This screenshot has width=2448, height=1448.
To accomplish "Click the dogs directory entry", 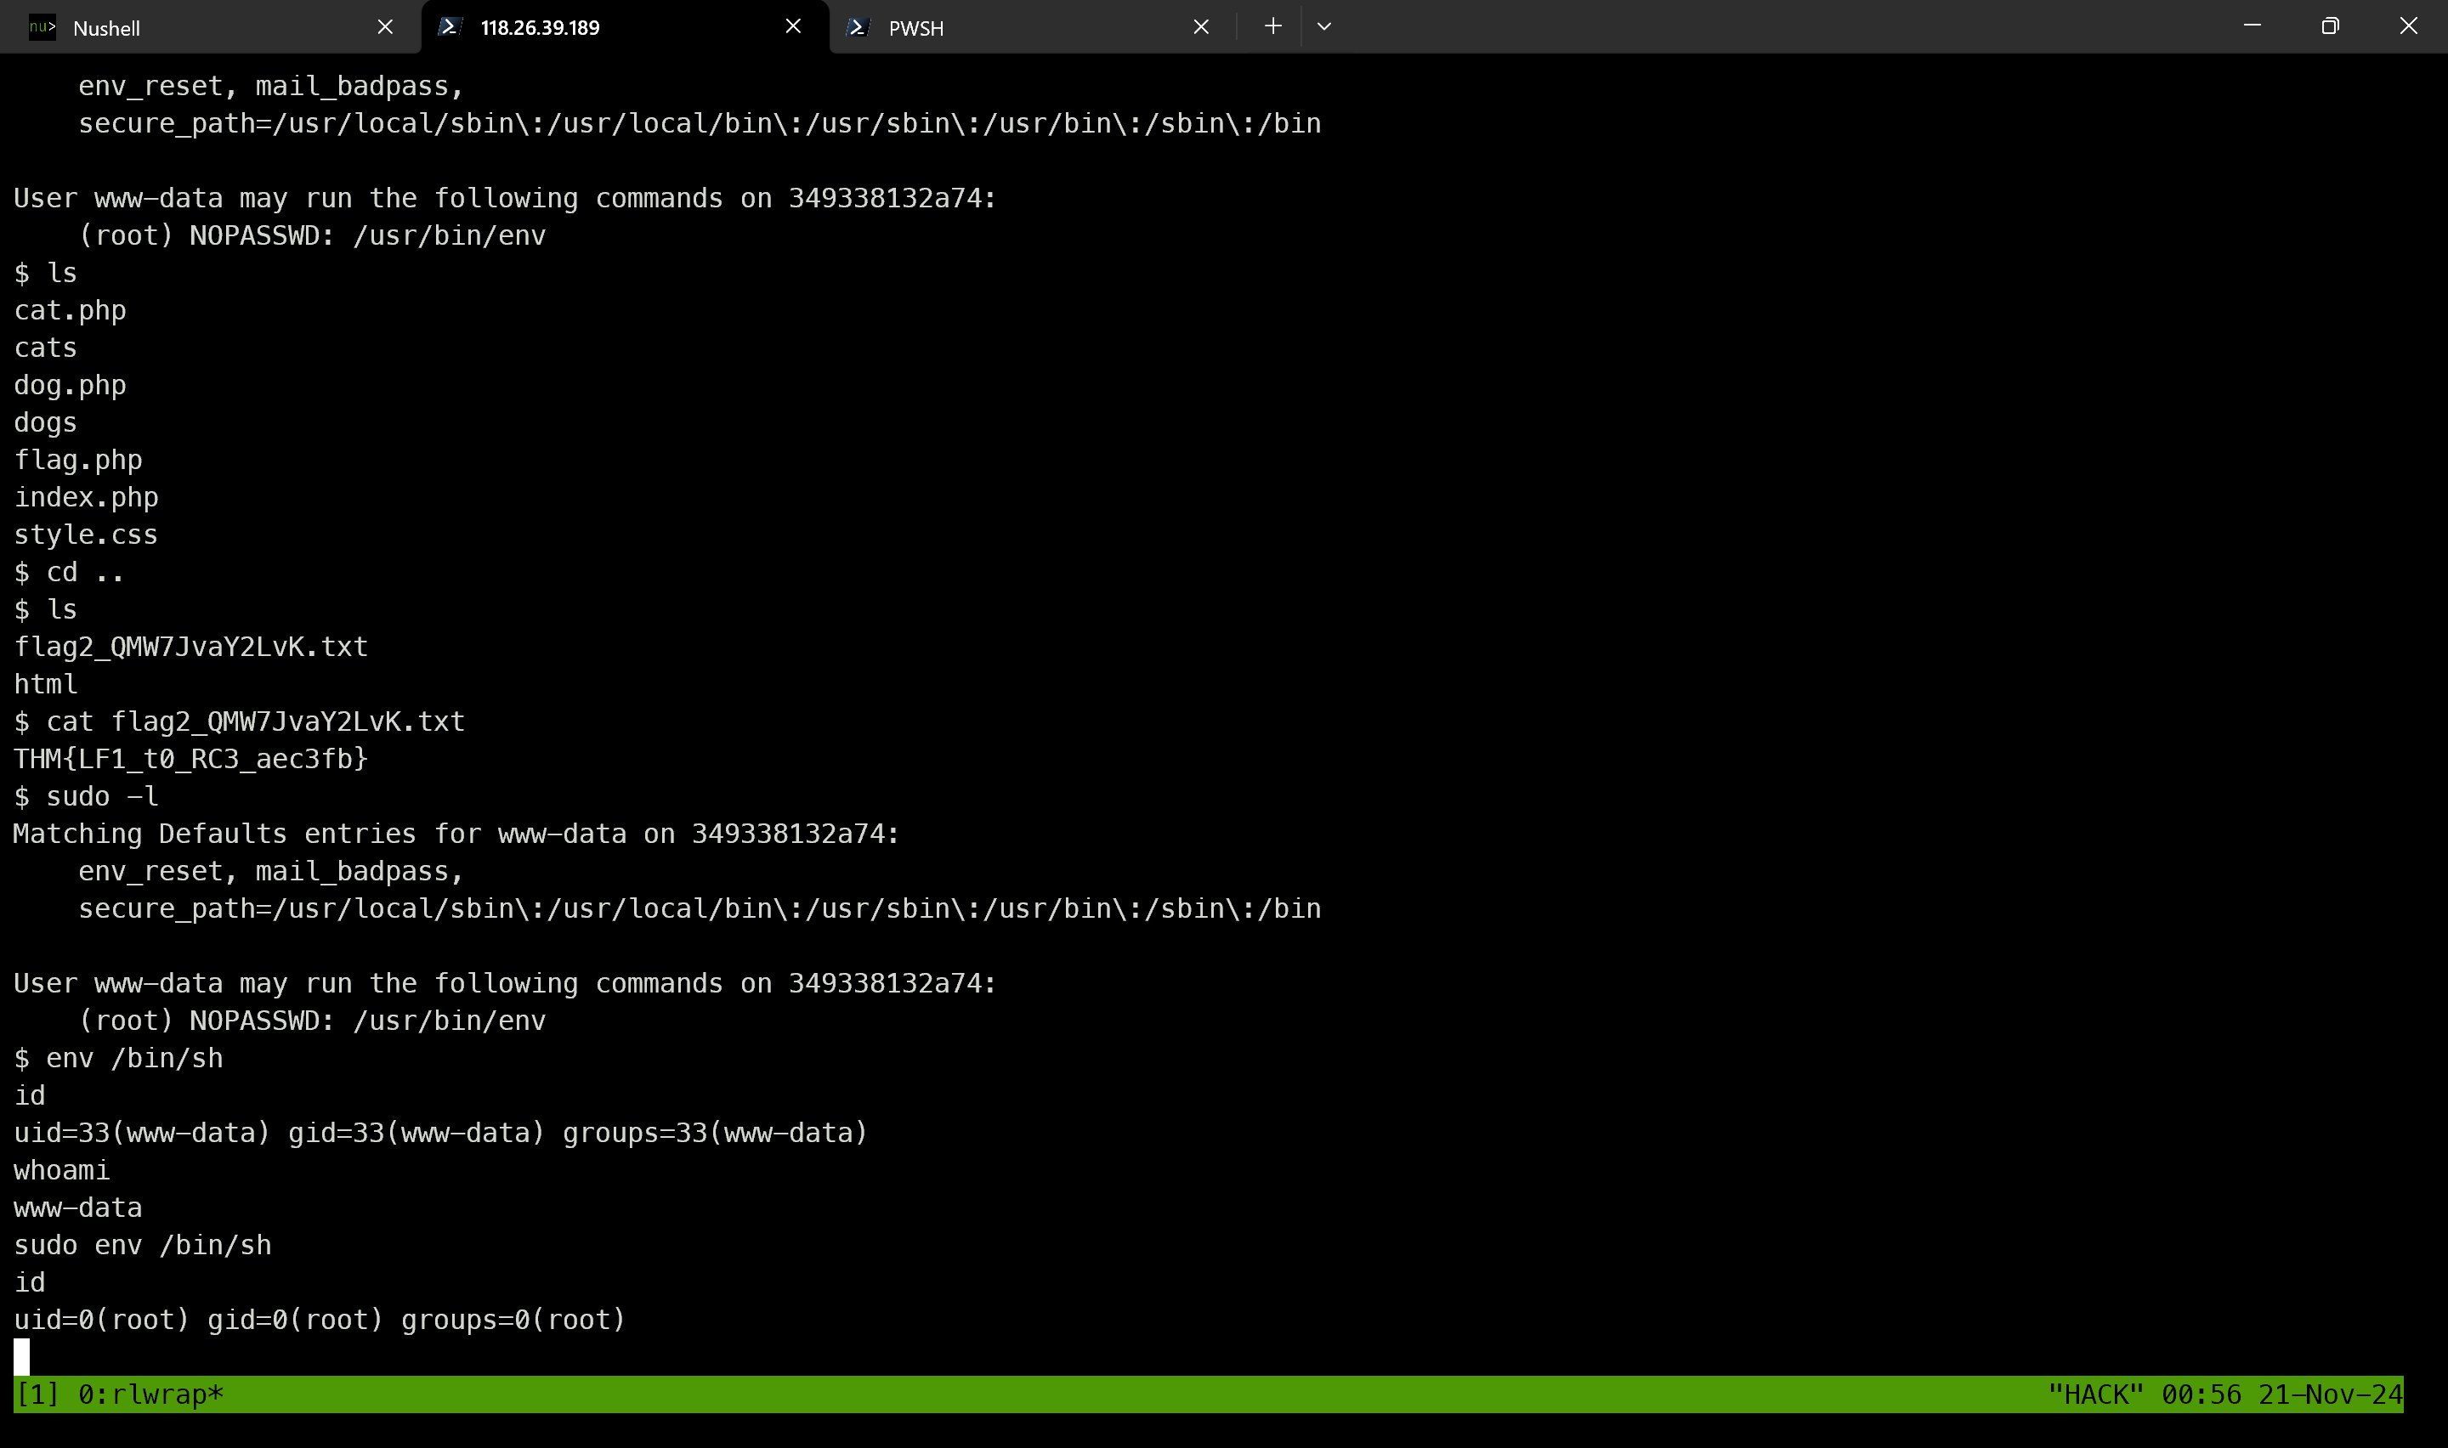I will [x=46, y=422].
